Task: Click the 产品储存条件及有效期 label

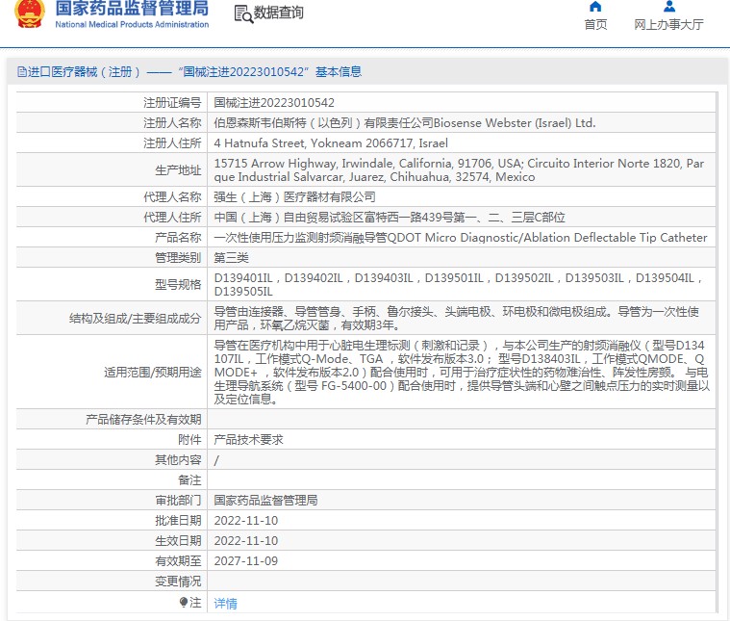Action: pos(143,420)
